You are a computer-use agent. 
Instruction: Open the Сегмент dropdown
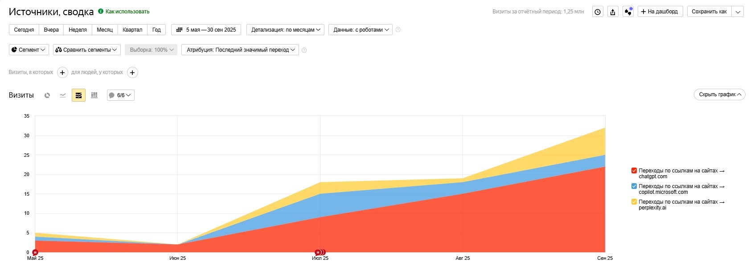point(29,50)
